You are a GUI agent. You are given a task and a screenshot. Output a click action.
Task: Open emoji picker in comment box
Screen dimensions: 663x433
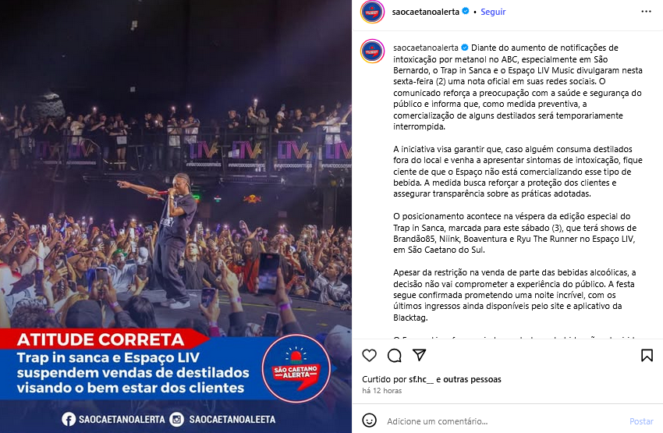point(369,421)
